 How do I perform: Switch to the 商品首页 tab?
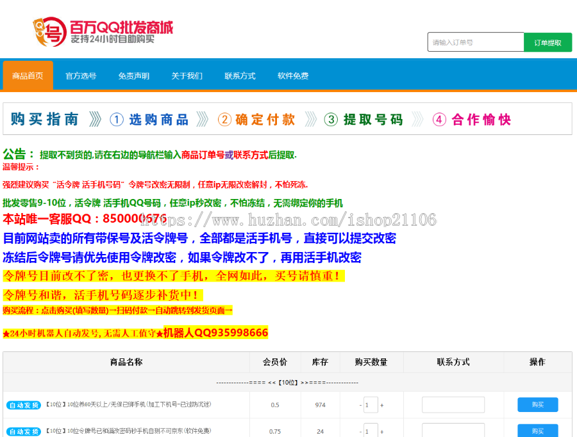pyautogui.click(x=28, y=75)
